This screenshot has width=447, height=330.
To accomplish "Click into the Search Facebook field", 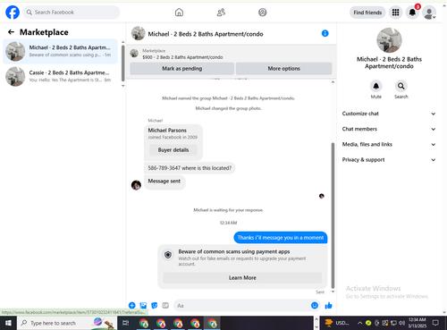I will click(72, 13).
